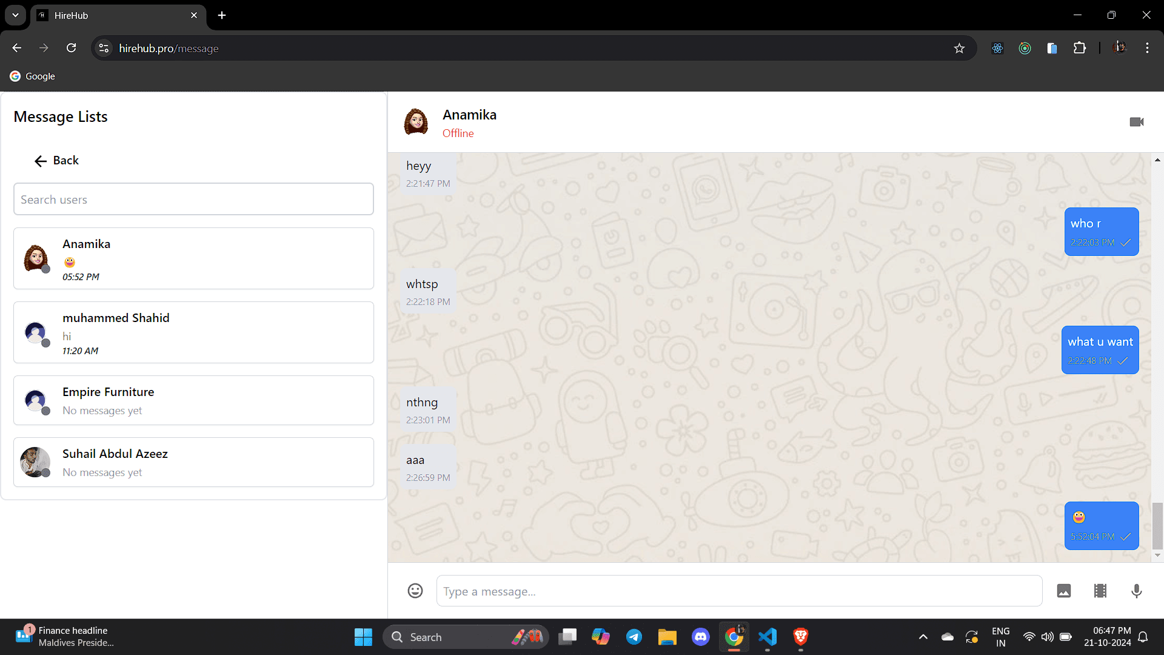
Task: Open Copilot from the taskbar
Action: (x=601, y=637)
